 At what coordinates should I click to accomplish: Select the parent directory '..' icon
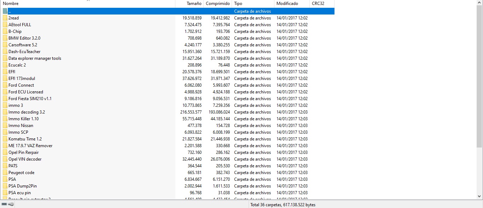(5, 11)
